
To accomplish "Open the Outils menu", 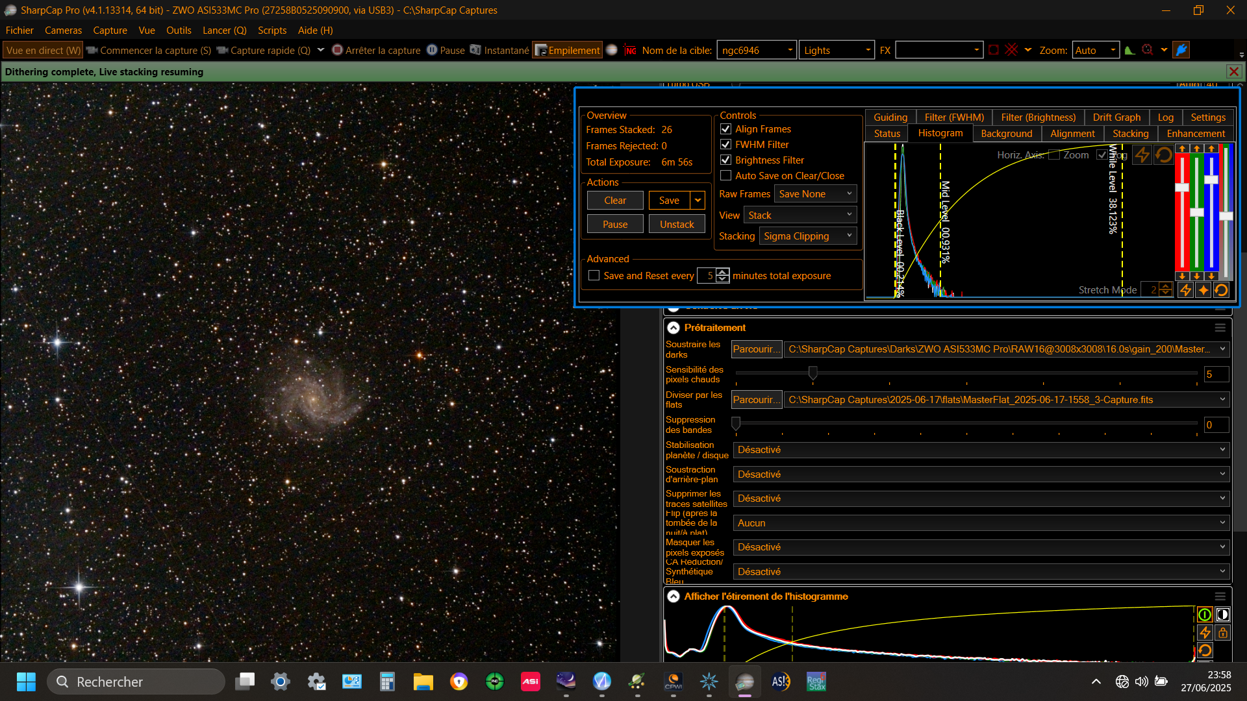I will point(179,30).
